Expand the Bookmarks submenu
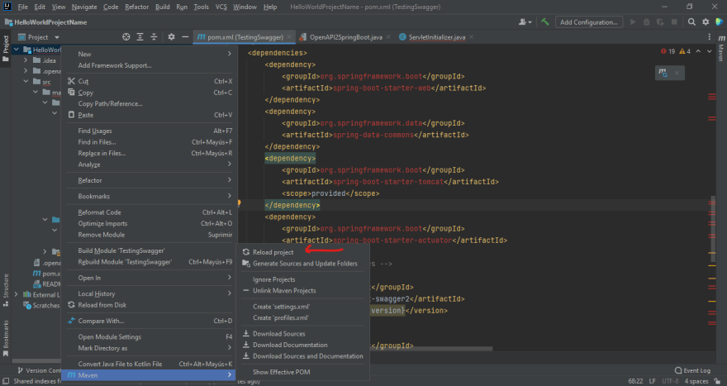Viewport: 727px width, 386px height. pyautogui.click(x=151, y=196)
